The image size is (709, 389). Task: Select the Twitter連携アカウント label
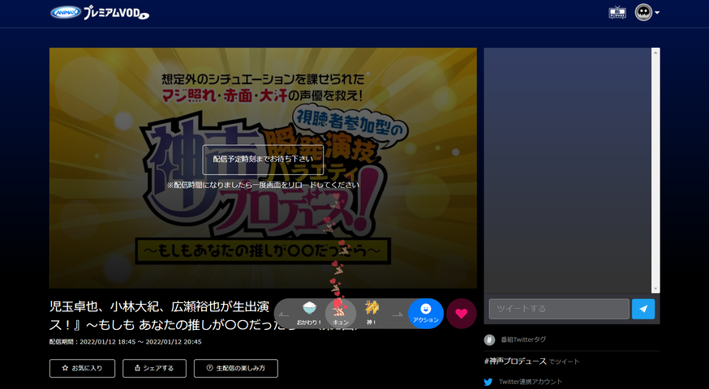[x=531, y=382]
